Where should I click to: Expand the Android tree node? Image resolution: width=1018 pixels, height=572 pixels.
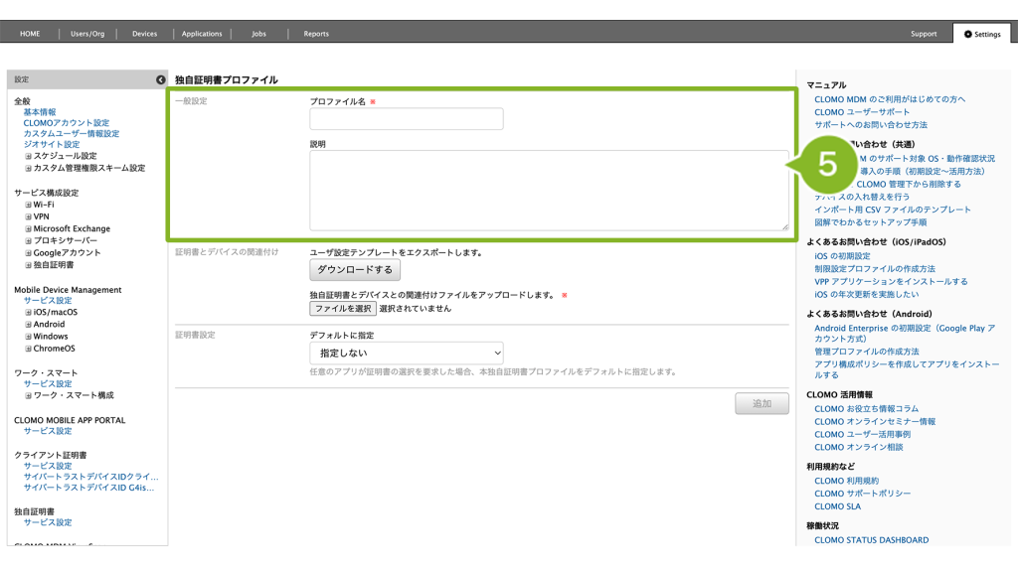point(29,324)
